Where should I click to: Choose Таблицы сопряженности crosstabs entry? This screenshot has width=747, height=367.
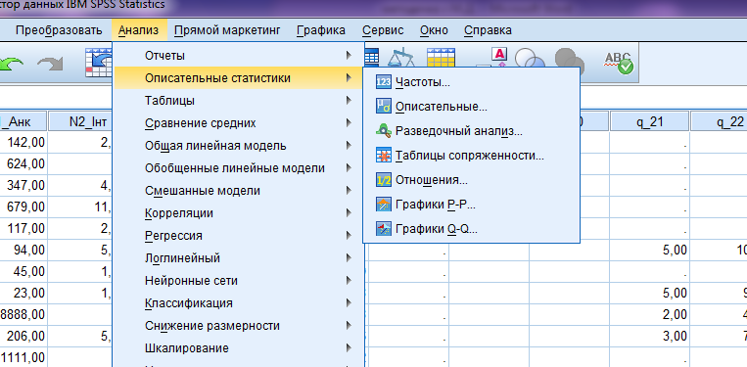[x=471, y=156]
